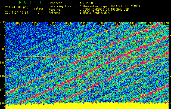Click the 1035 time marker

tap(84, 24)
